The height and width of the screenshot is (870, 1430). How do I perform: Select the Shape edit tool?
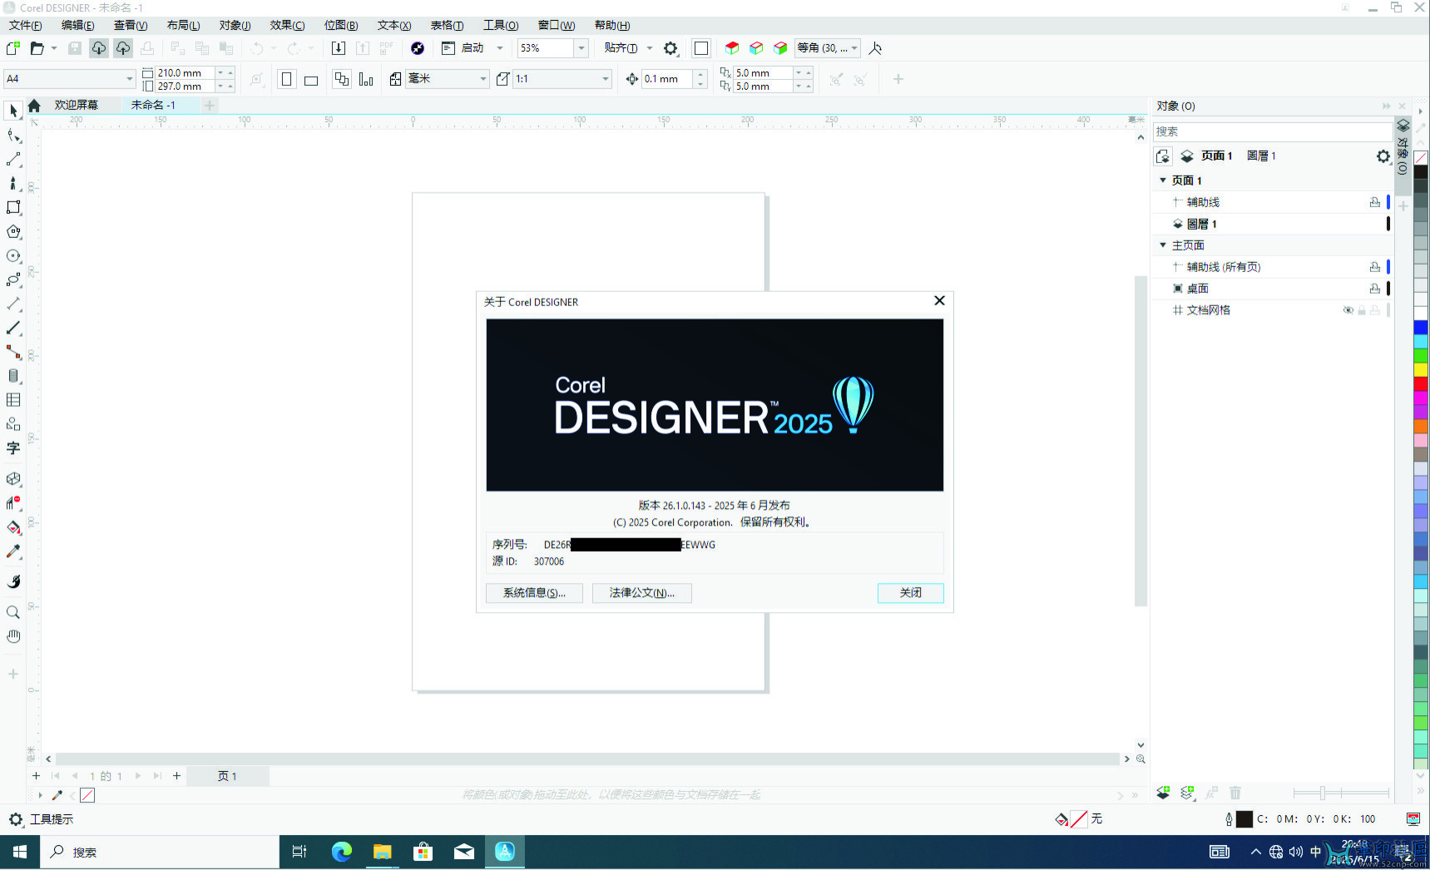pyautogui.click(x=13, y=135)
